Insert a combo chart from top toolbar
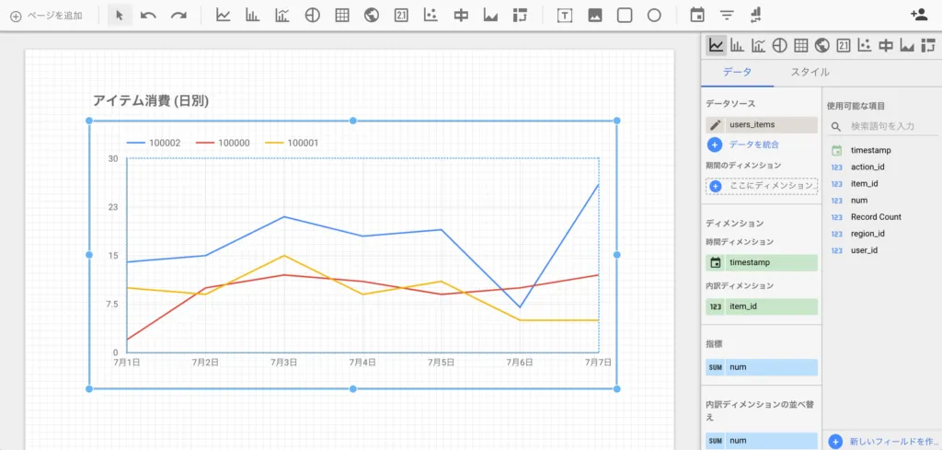Viewport: 942px width, 450px height. click(x=281, y=16)
